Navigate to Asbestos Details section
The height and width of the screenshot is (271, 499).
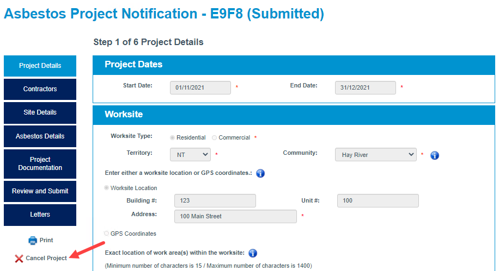tap(40, 136)
